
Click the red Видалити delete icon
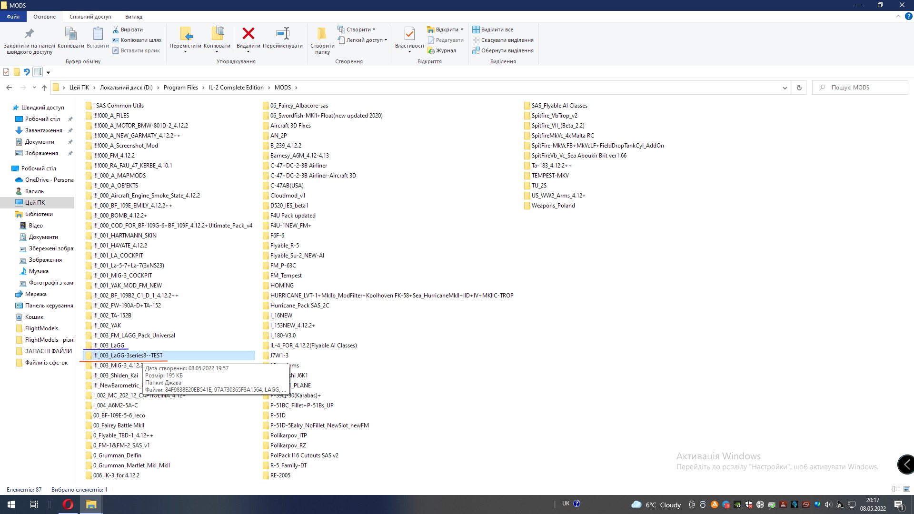point(248,33)
